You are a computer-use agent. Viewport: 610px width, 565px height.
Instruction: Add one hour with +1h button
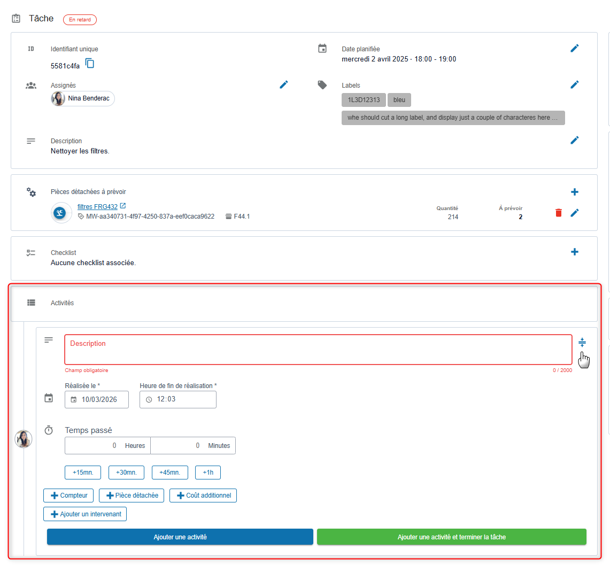[x=207, y=473]
